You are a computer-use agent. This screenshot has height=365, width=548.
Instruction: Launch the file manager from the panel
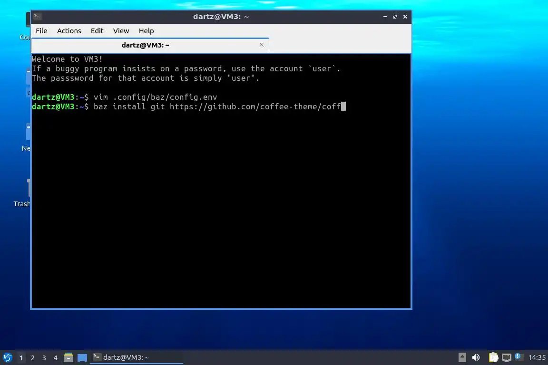click(68, 357)
